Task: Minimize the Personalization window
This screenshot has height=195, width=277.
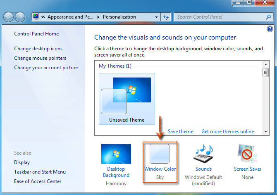Action: coord(238,2)
